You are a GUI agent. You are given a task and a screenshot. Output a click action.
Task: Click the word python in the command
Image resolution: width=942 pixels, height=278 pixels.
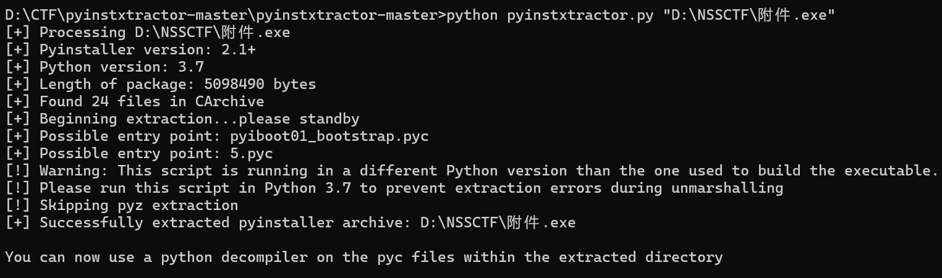point(472,15)
